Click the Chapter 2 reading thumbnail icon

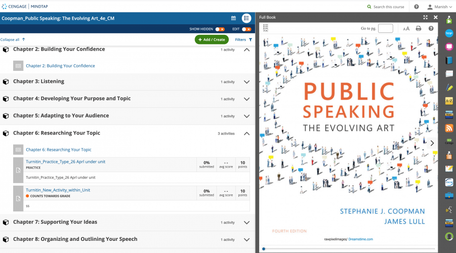18,66
